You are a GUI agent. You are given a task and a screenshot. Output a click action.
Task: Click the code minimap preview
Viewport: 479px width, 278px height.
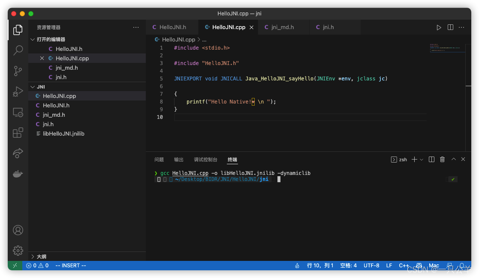(x=447, y=48)
